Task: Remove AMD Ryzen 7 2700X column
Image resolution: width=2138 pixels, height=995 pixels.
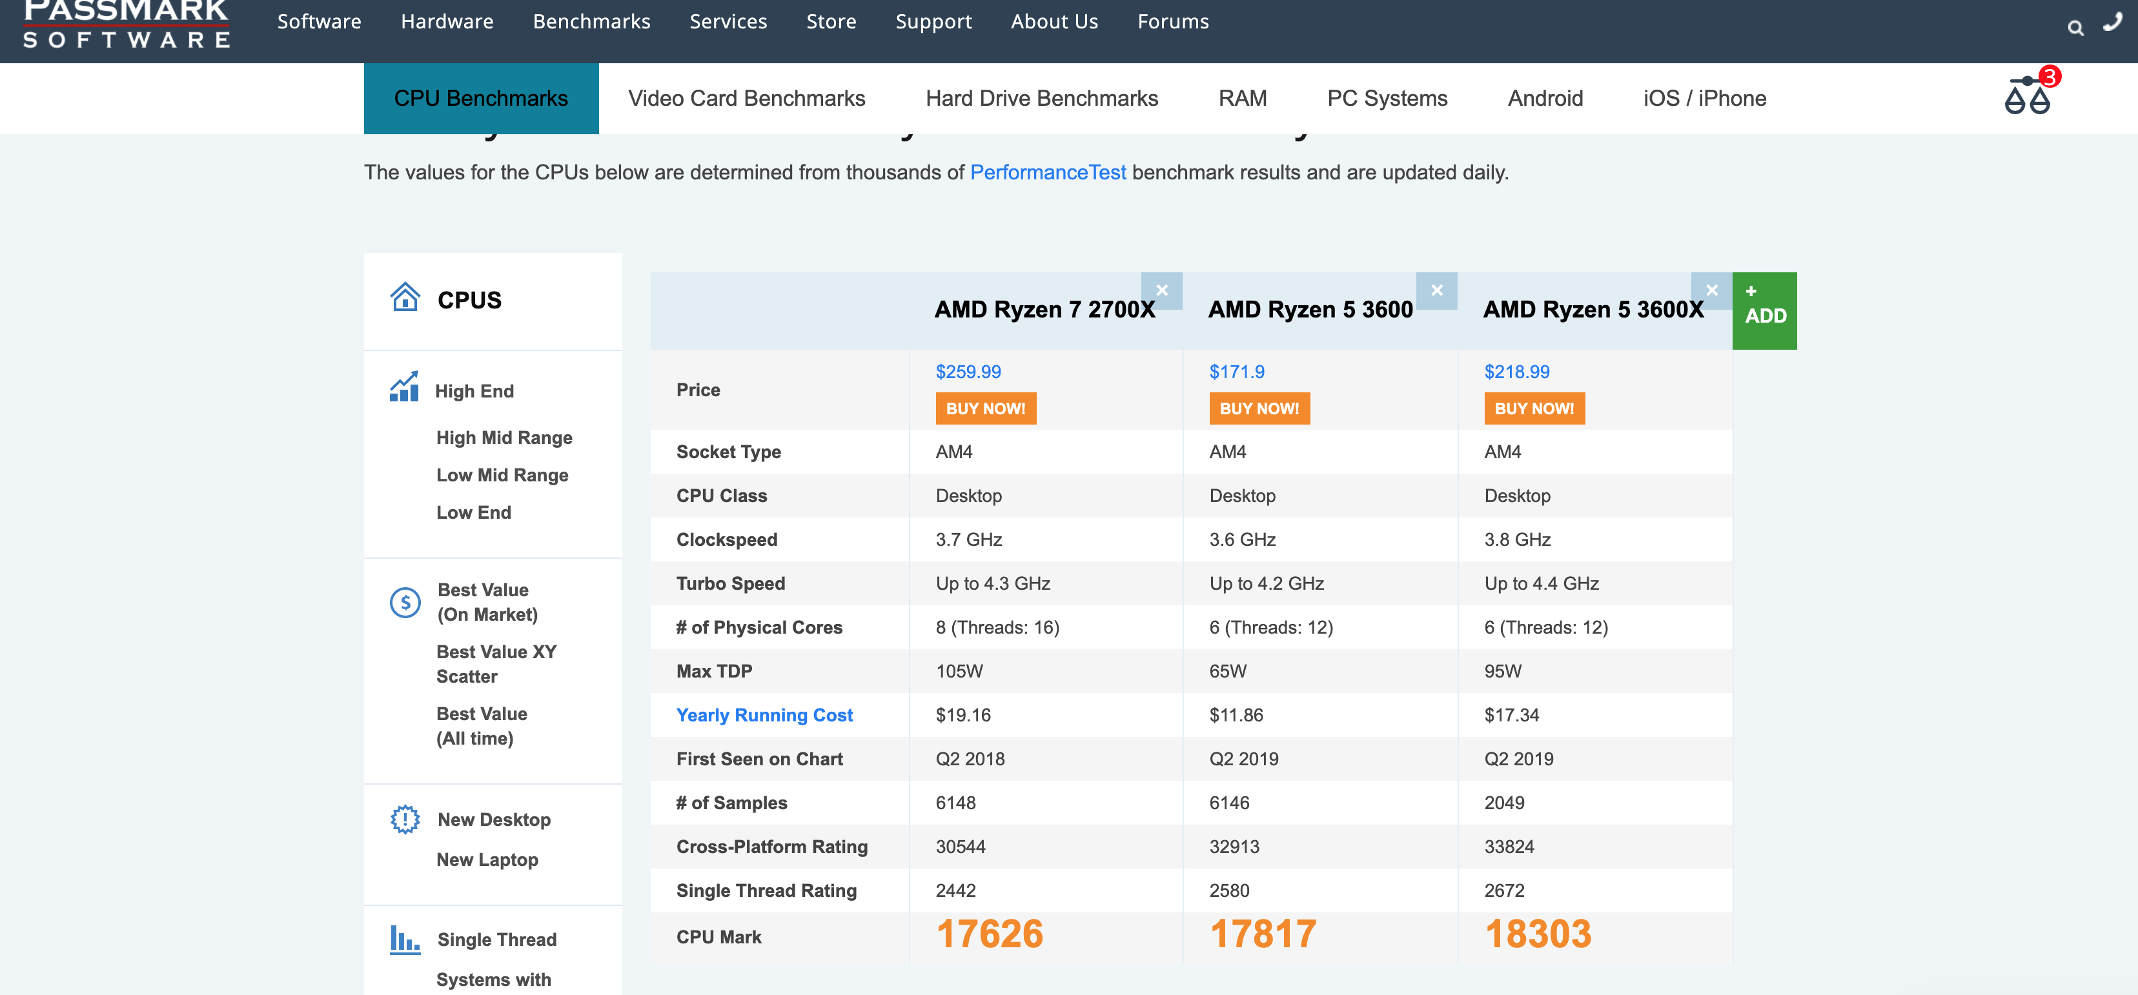Action: [1161, 290]
